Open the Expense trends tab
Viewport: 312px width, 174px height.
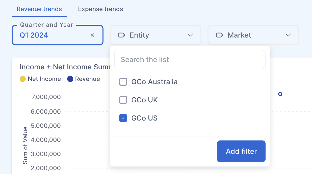[x=100, y=9]
